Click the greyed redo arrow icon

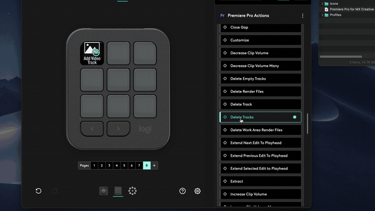[55, 191]
